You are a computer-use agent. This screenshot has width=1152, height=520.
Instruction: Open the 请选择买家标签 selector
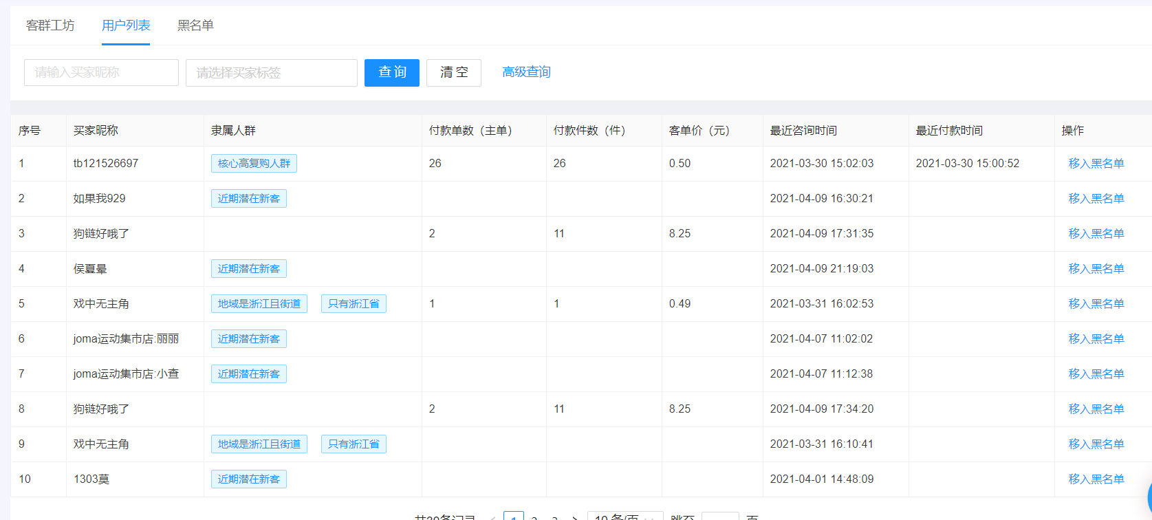point(272,72)
